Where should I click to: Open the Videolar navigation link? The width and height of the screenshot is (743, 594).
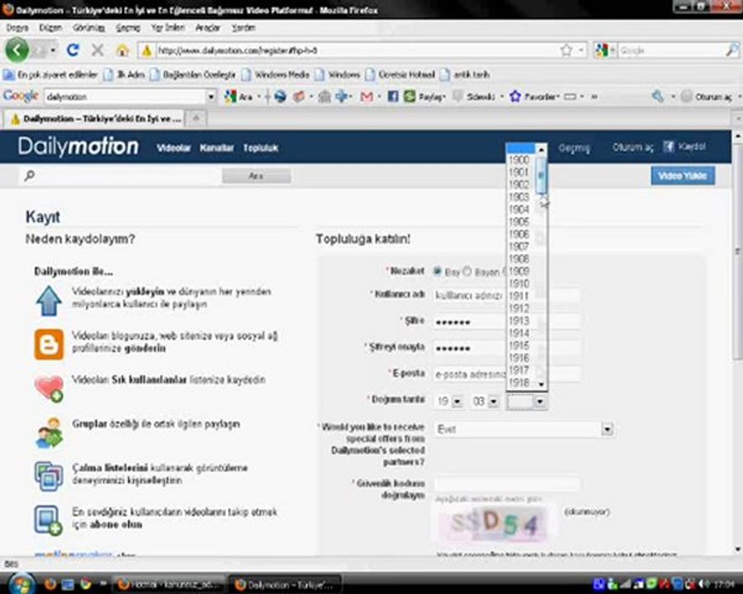(173, 148)
